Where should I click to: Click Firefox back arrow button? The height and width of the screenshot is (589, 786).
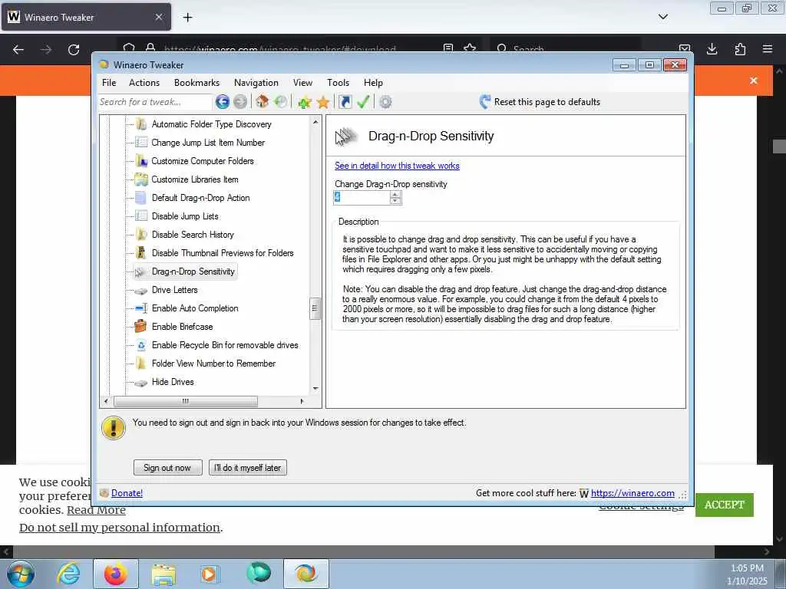18,50
